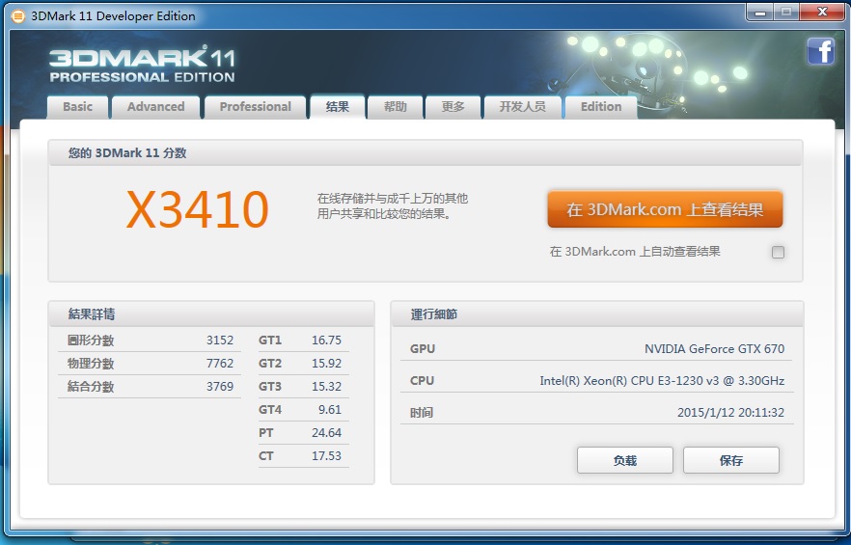The height and width of the screenshot is (545, 851).
Task: Click the 您的 3DMark 11 分数 header
Action: (x=425, y=153)
